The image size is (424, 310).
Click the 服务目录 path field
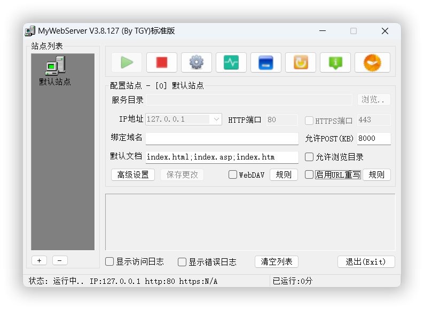[249, 100]
